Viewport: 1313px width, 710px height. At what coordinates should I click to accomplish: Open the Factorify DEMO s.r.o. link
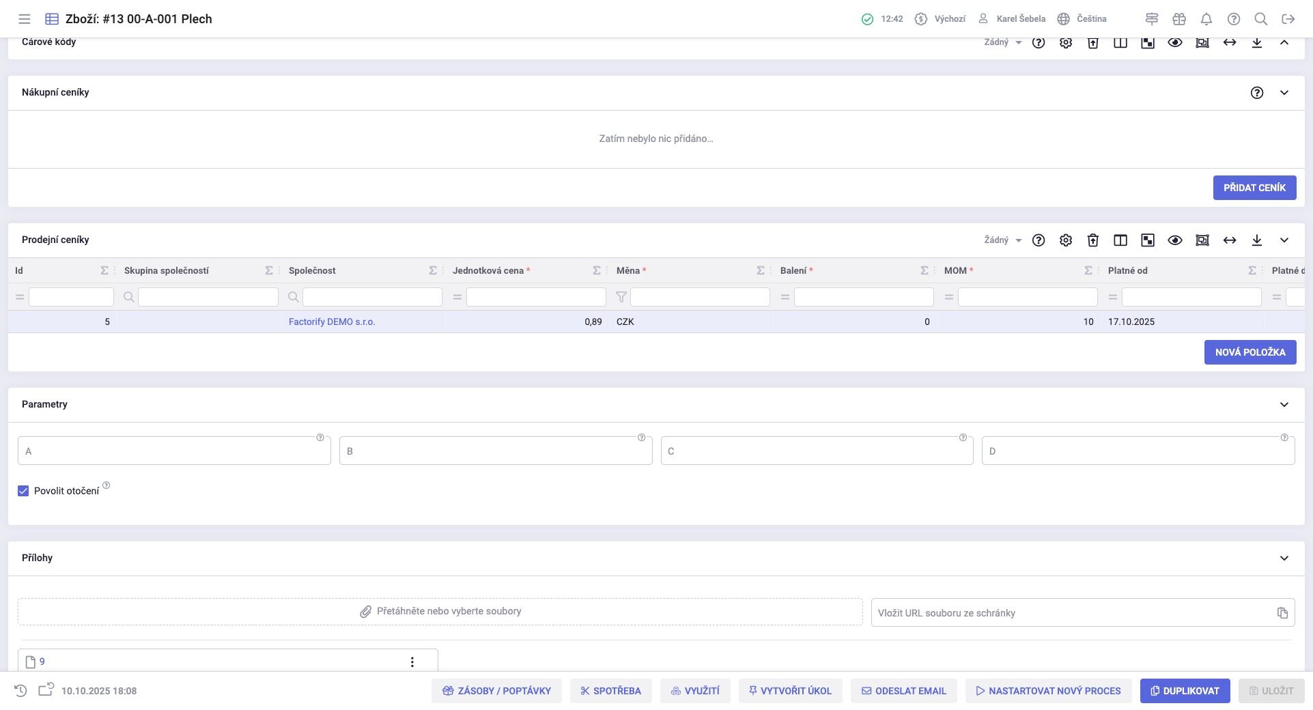(x=332, y=322)
